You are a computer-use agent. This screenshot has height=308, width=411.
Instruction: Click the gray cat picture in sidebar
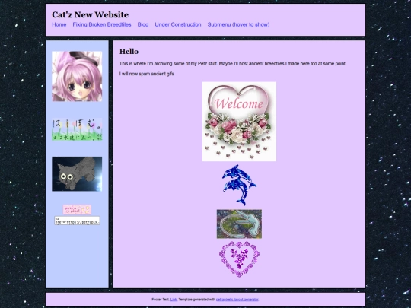tap(77, 174)
